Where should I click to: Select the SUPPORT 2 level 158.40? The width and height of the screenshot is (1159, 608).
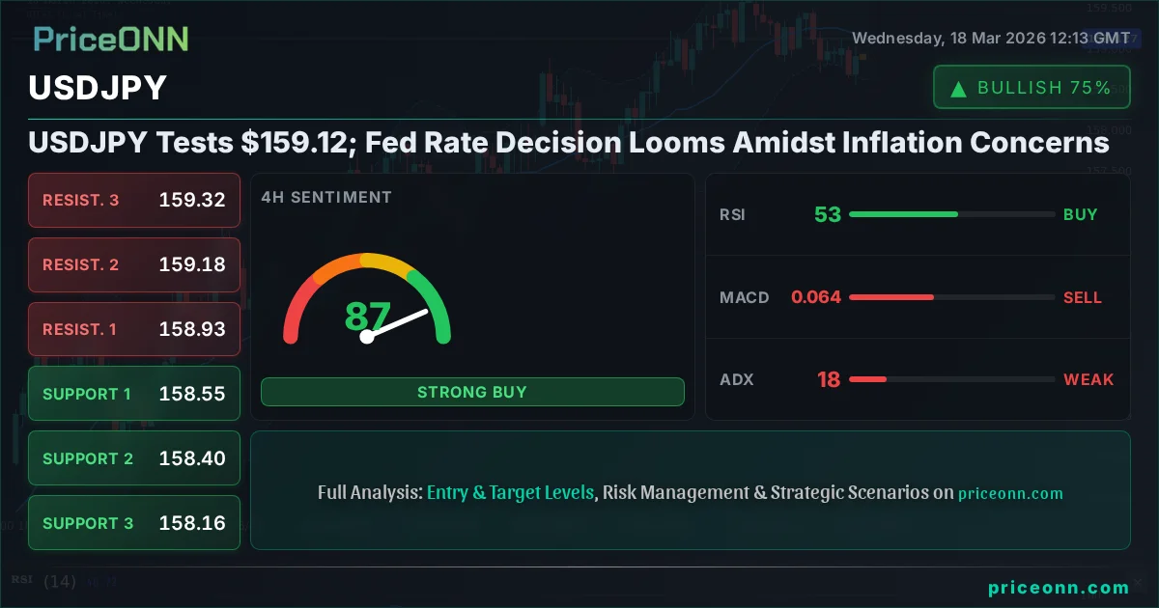tap(134, 458)
